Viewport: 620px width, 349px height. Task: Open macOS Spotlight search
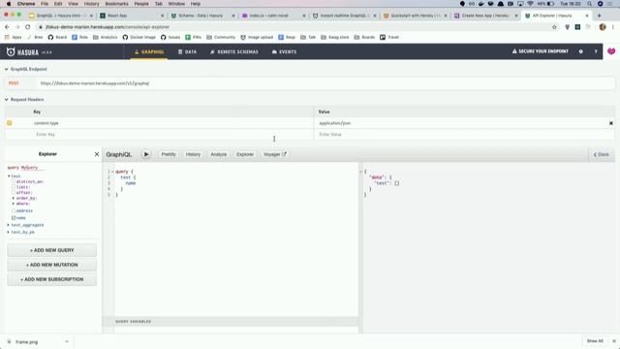point(589,4)
